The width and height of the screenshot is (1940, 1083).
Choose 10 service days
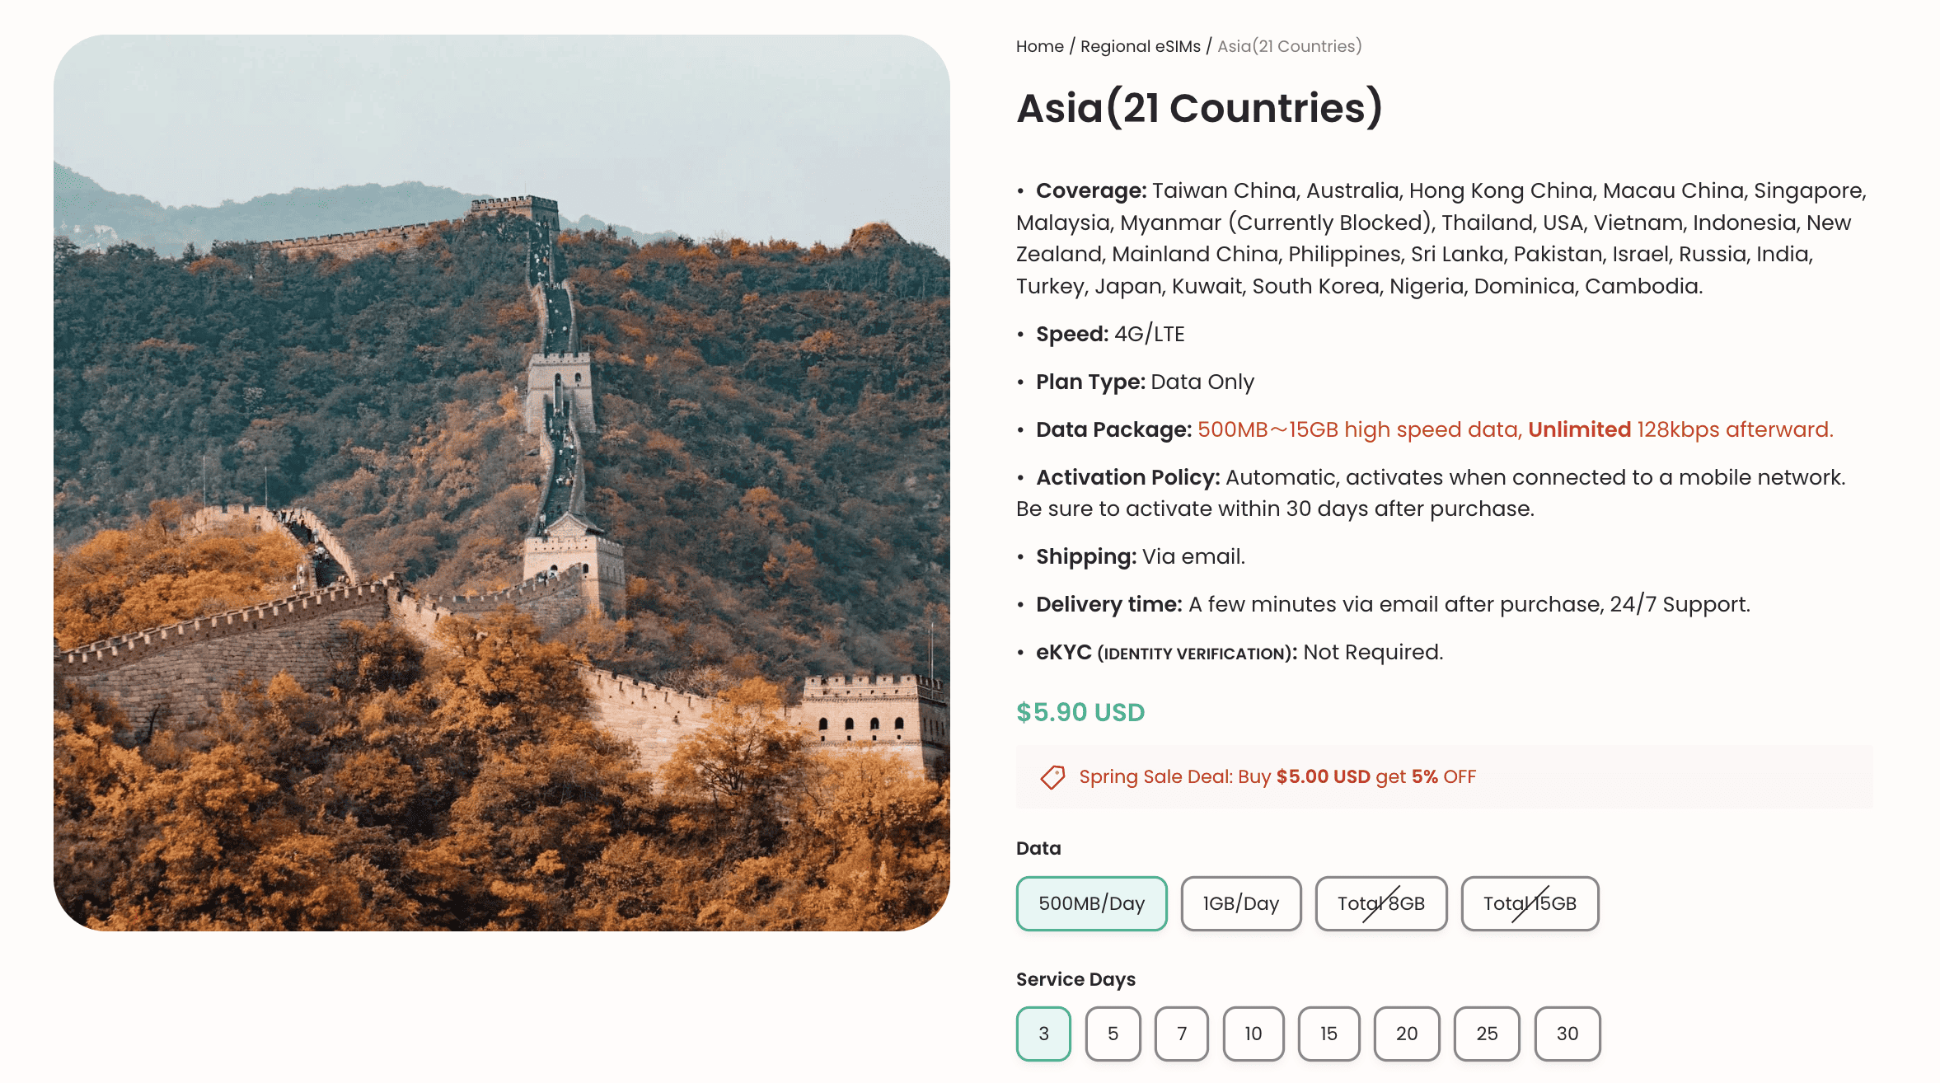1253,1034
